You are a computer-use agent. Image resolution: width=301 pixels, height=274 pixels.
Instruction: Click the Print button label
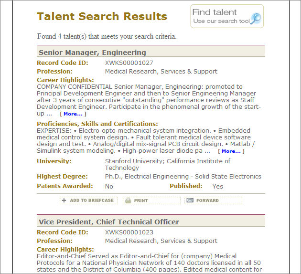coord(141,200)
